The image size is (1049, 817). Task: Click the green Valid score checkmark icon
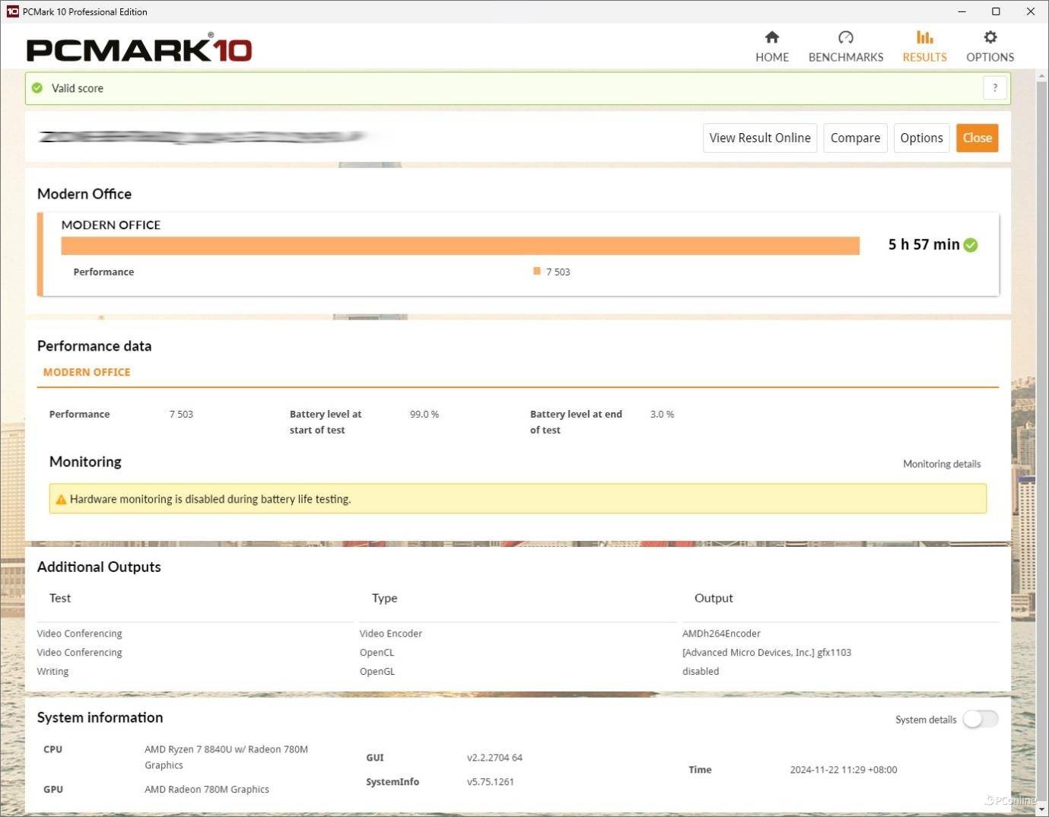click(37, 88)
